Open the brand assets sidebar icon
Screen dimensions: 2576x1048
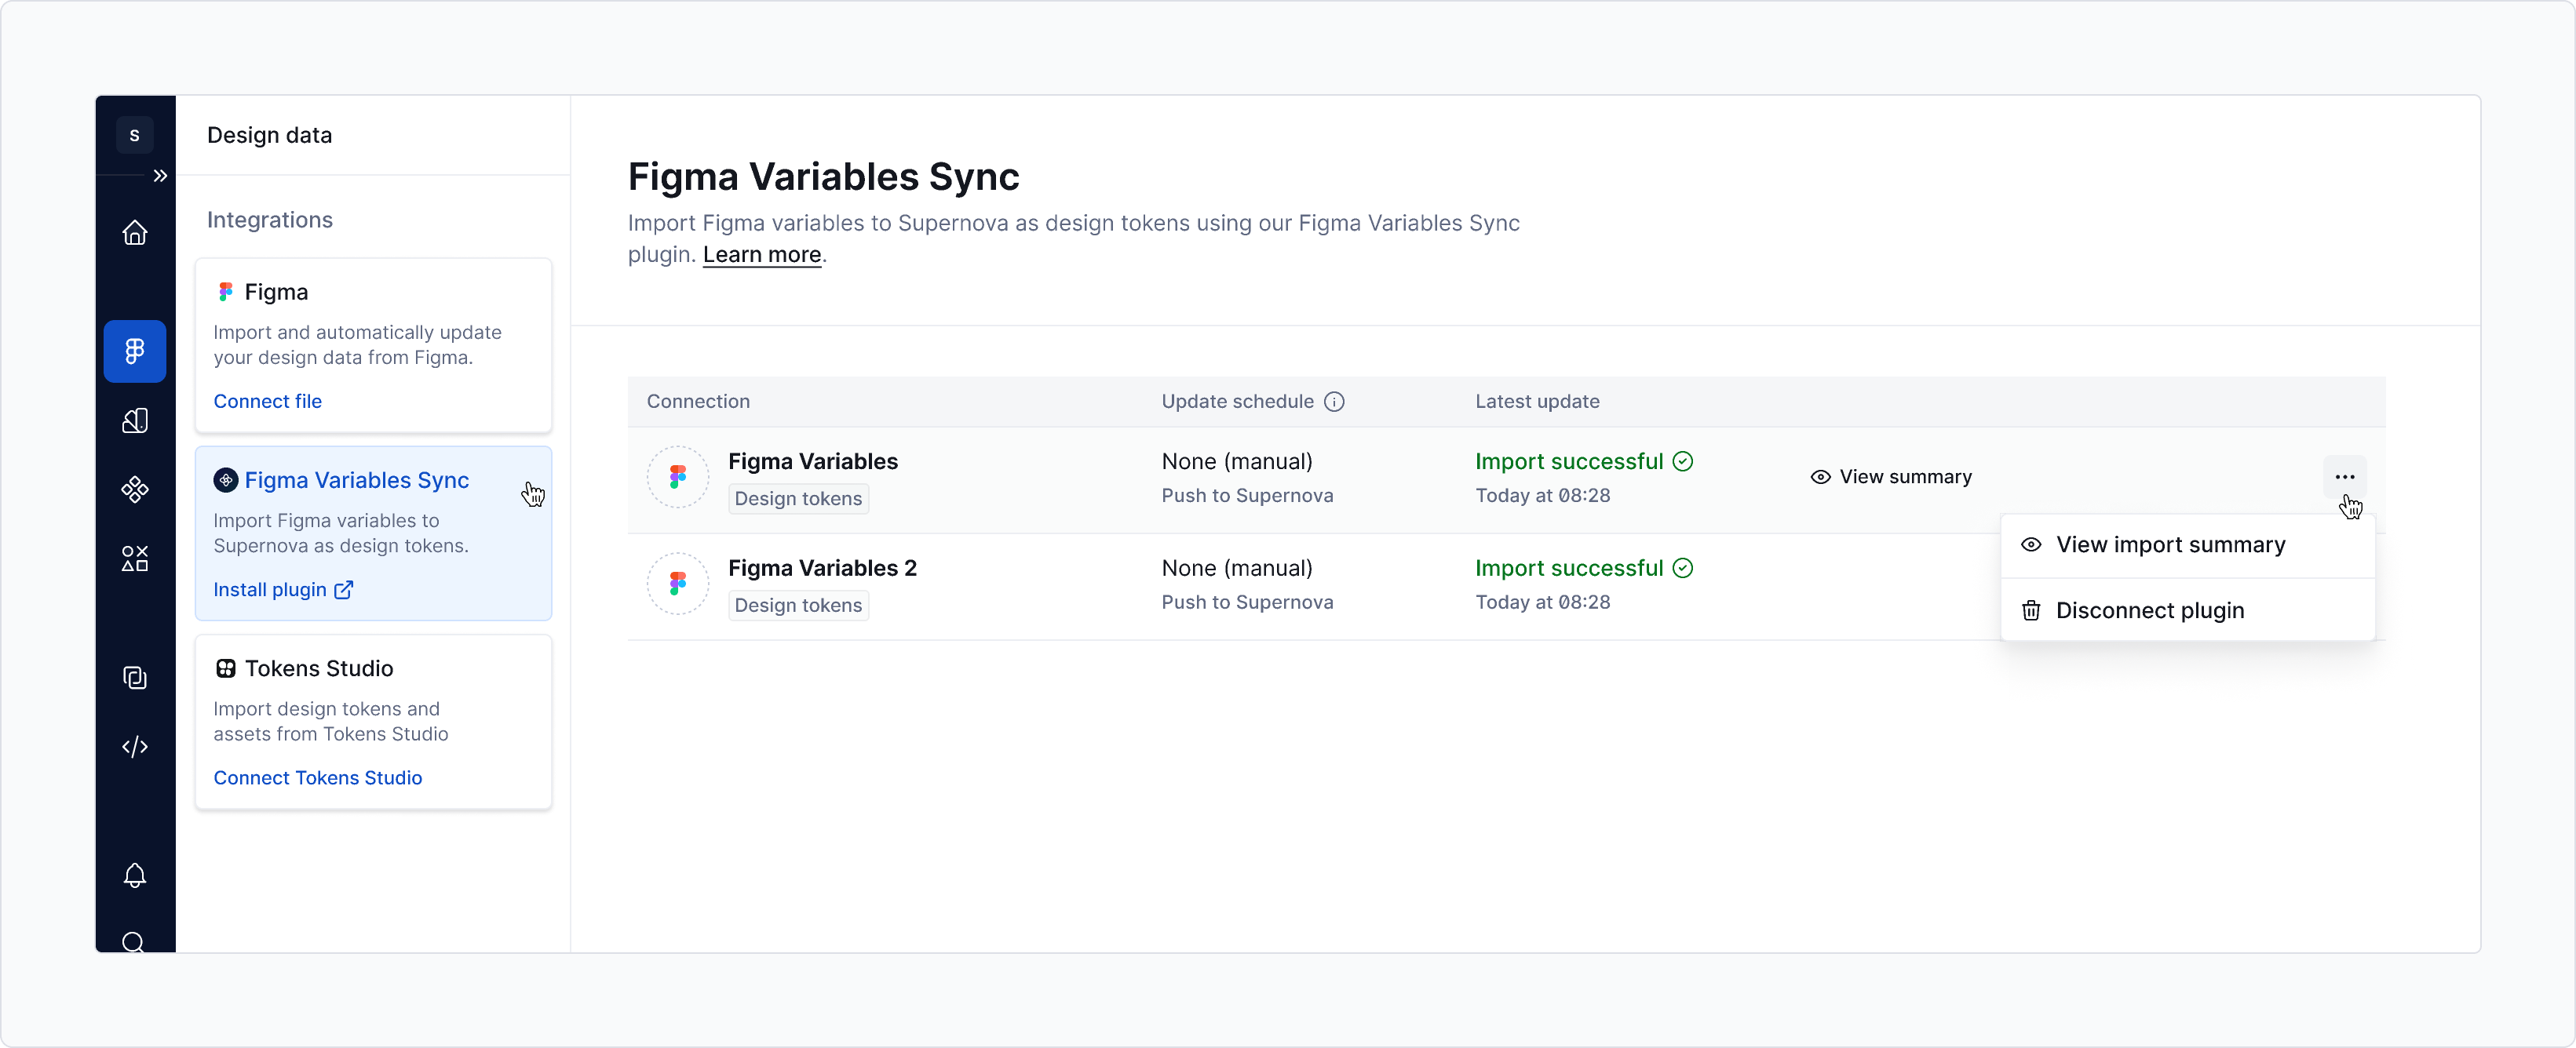pyautogui.click(x=135, y=420)
